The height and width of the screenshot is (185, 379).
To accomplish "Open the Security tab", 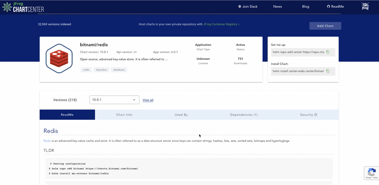I will tap(309, 115).
